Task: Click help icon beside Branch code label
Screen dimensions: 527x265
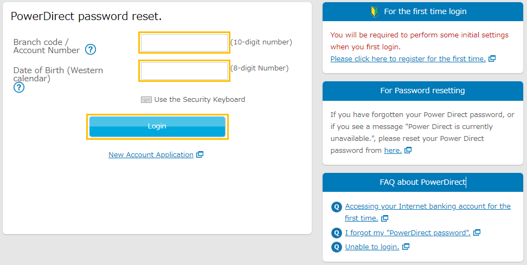Action: tap(91, 50)
